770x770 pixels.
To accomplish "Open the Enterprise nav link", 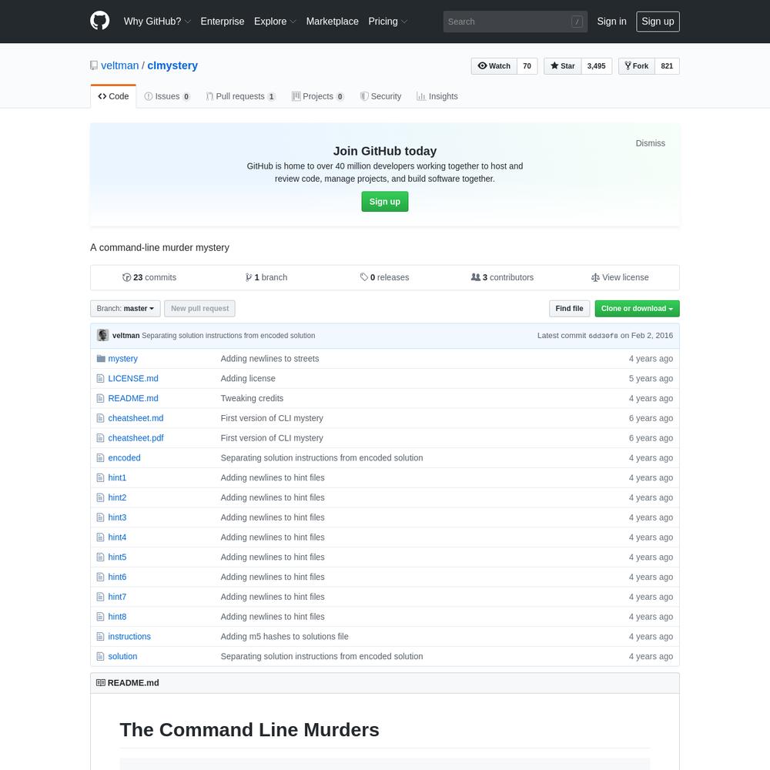I will [223, 22].
